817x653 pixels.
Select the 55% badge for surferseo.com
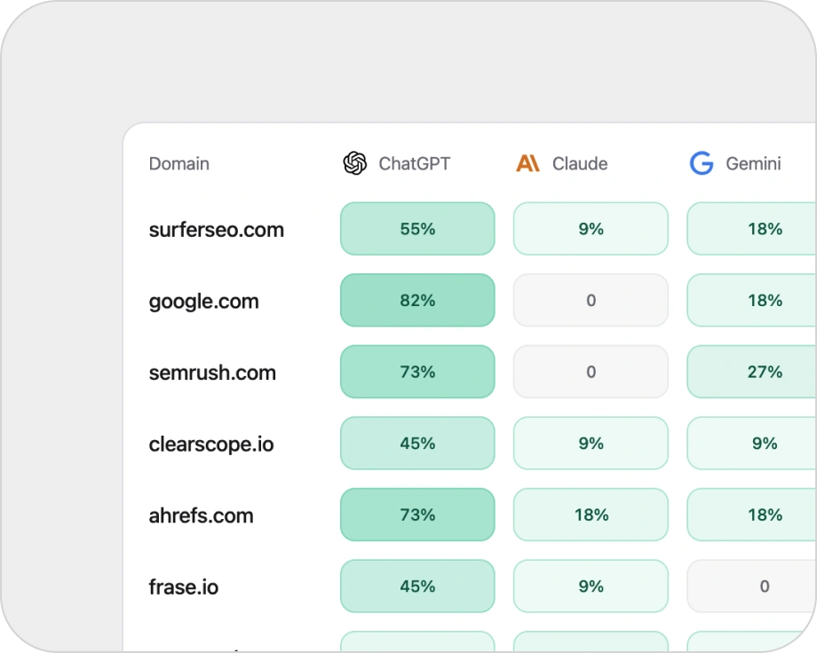point(417,229)
